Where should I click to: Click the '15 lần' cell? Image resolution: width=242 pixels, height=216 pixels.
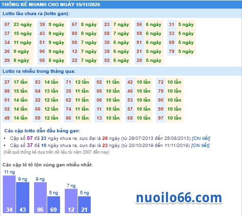20,91
